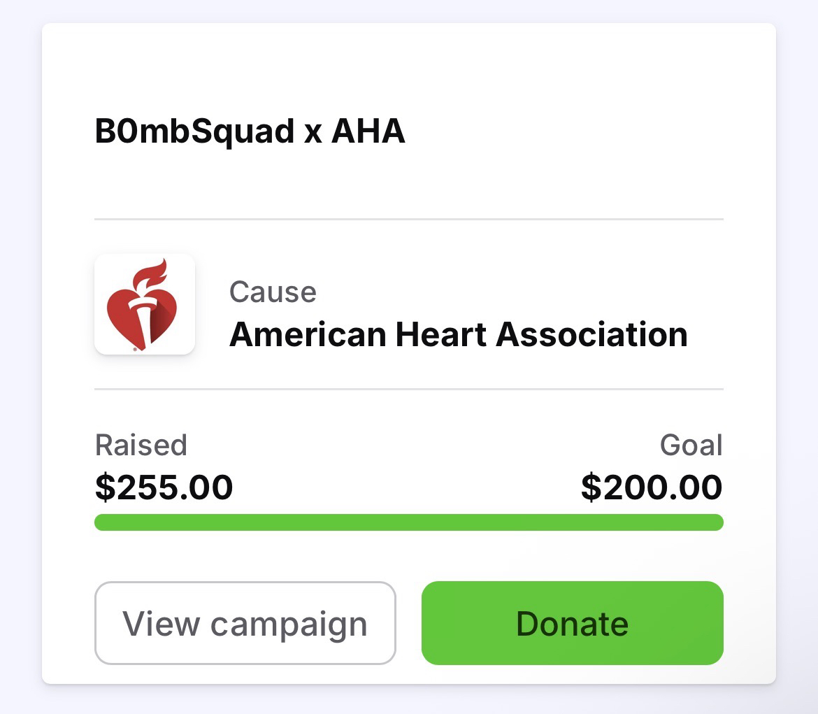The height and width of the screenshot is (714, 818).
Task: Select the B0mbSquad x AHA campaign title
Action: click(250, 131)
